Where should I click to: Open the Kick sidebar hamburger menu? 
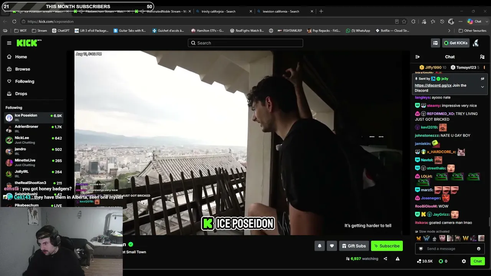9,43
